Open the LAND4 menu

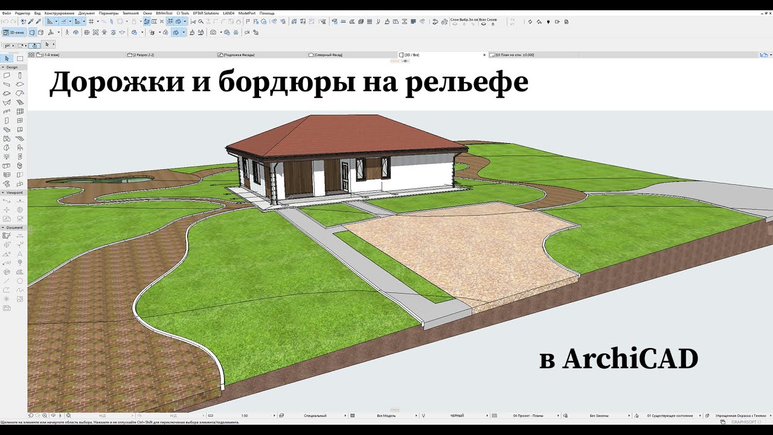click(228, 13)
